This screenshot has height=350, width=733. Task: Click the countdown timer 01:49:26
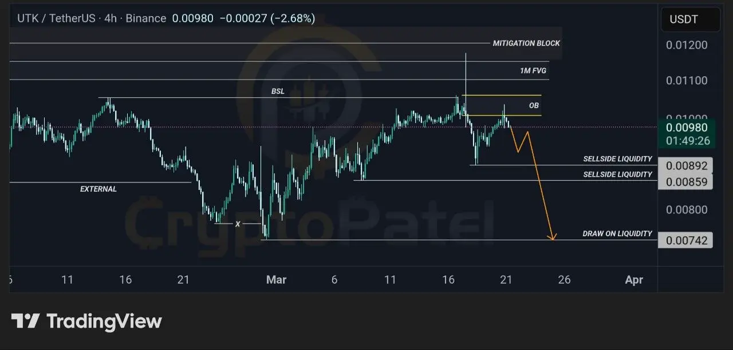[688, 141]
